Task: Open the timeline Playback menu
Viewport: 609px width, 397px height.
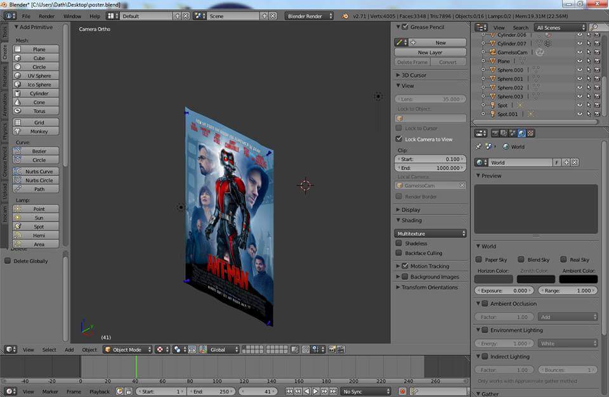Action: coord(100,391)
